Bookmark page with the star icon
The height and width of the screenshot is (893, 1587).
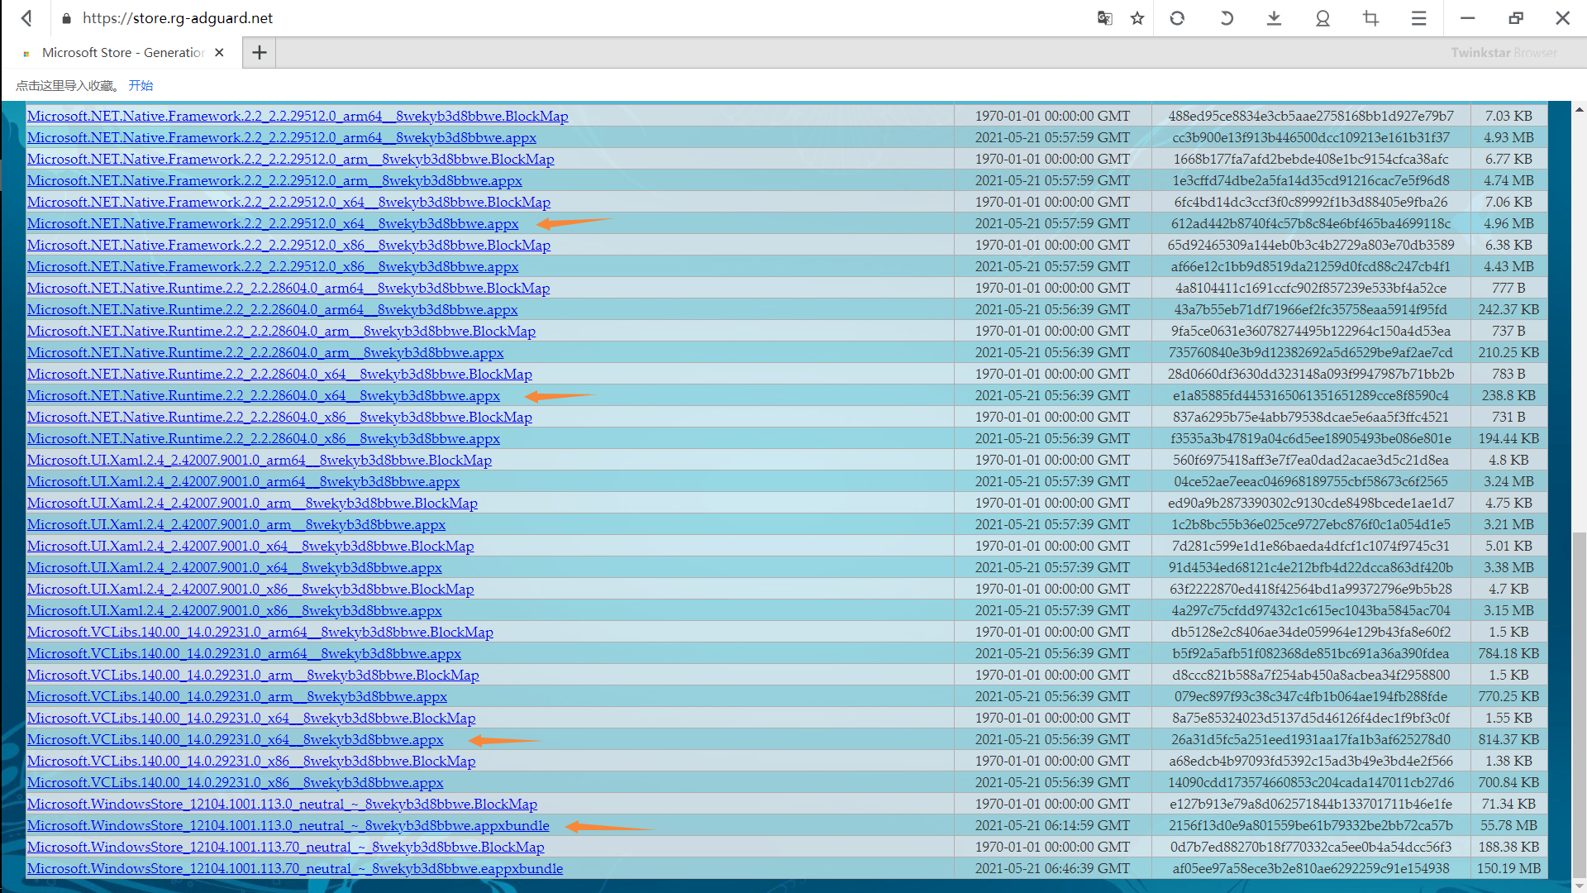[x=1137, y=18]
